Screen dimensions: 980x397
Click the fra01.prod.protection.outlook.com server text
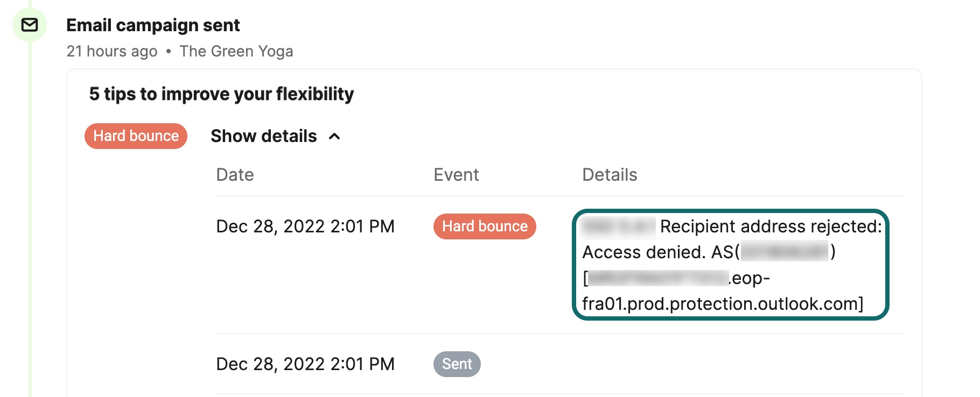point(722,304)
